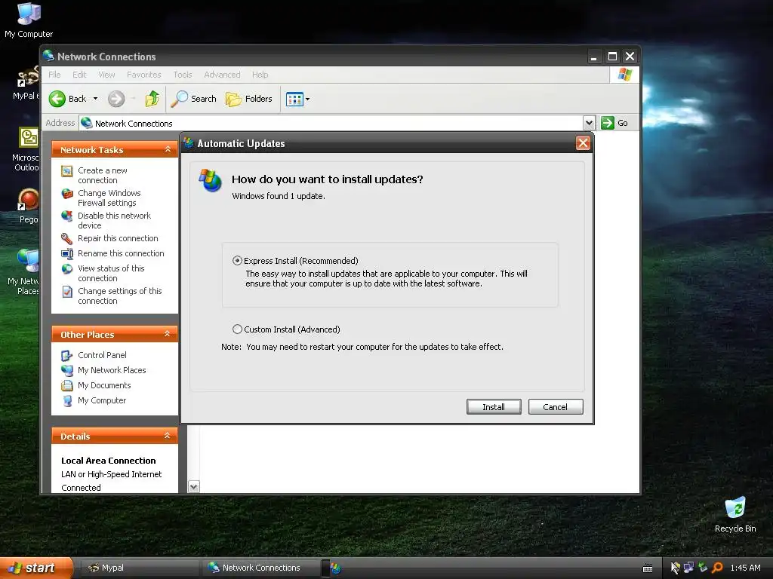Screen dimensions: 773x579
Task: Click the Rename this connection icon
Action: (x=67, y=253)
